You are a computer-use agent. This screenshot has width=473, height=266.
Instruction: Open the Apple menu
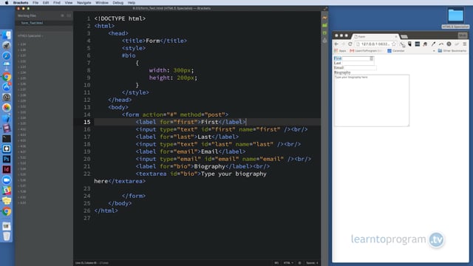click(x=7, y=3)
